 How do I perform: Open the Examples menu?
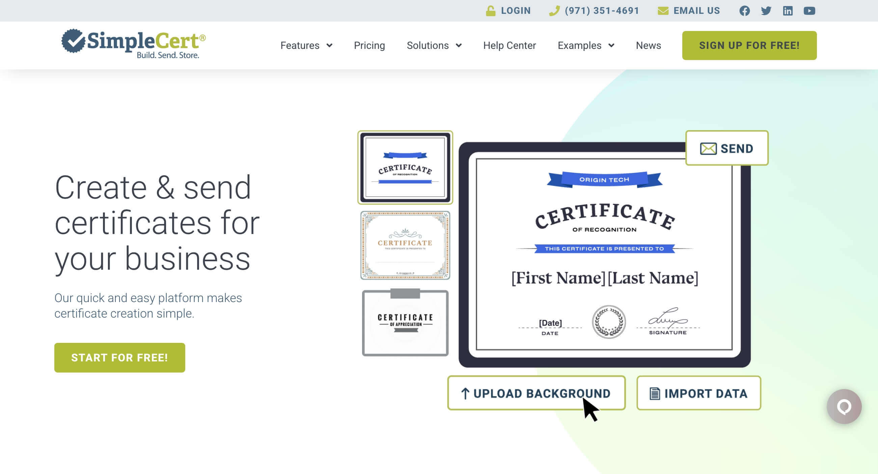[x=579, y=45]
